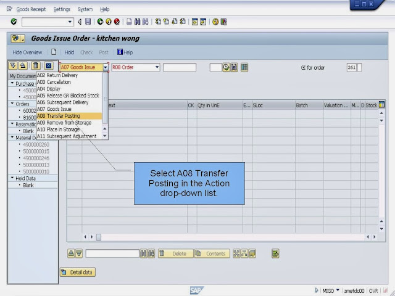
Task: Click the table horizontal scrollbar handle
Action: (99, 237)
